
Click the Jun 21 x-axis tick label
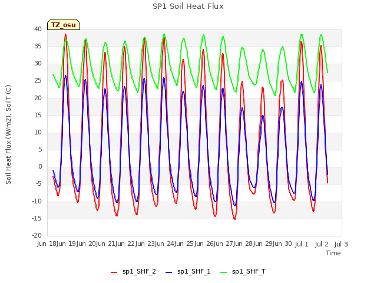pyautogui.click(x=107, y=244)
